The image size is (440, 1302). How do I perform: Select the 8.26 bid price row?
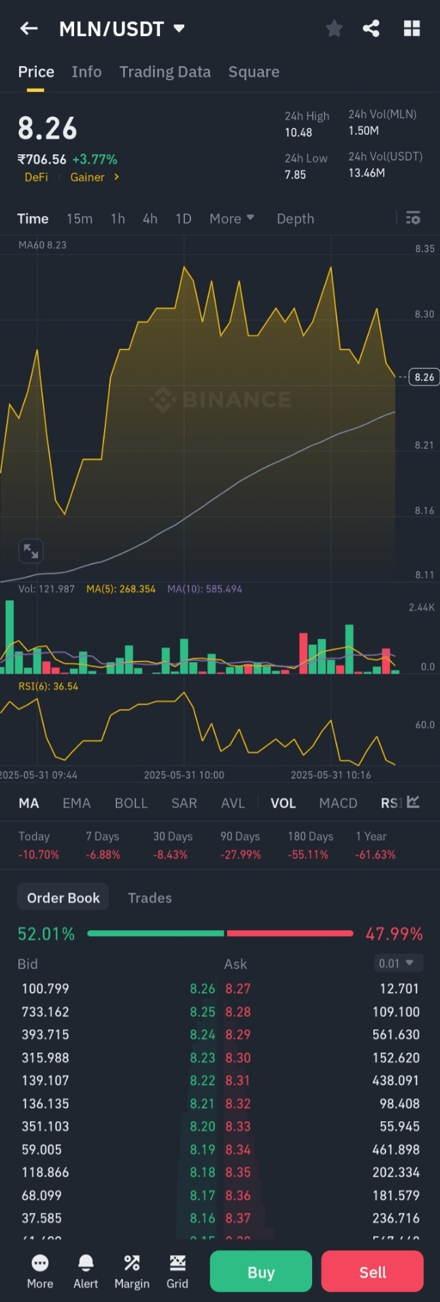[203, 989]
